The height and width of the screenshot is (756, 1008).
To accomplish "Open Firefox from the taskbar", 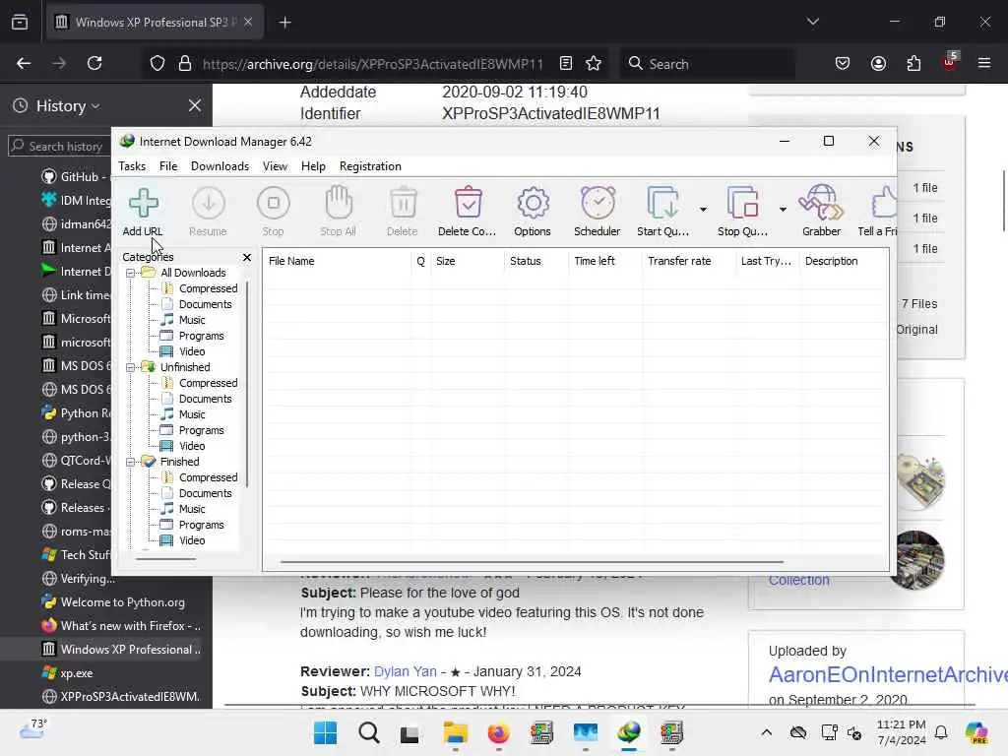I will pos(498,732).
